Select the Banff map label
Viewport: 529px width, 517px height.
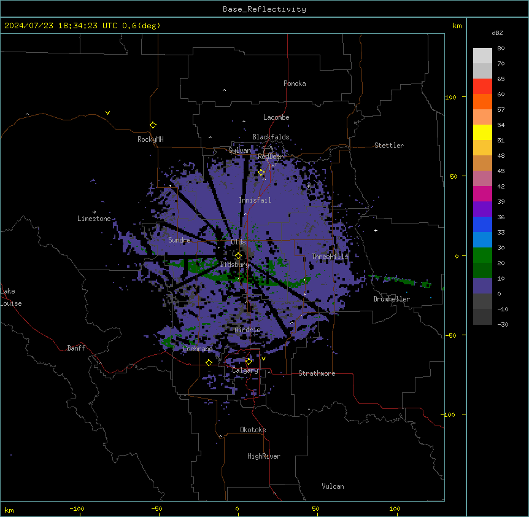point(76,348)
